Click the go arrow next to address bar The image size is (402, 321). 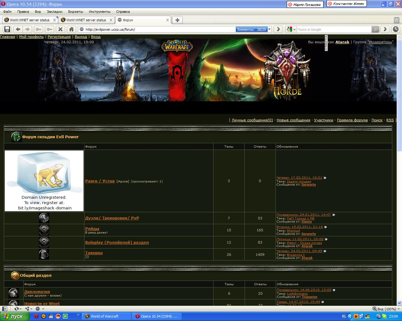pyautogui.click(x=278, y=29)
